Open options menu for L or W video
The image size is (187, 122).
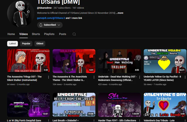(x=48, y=121)
